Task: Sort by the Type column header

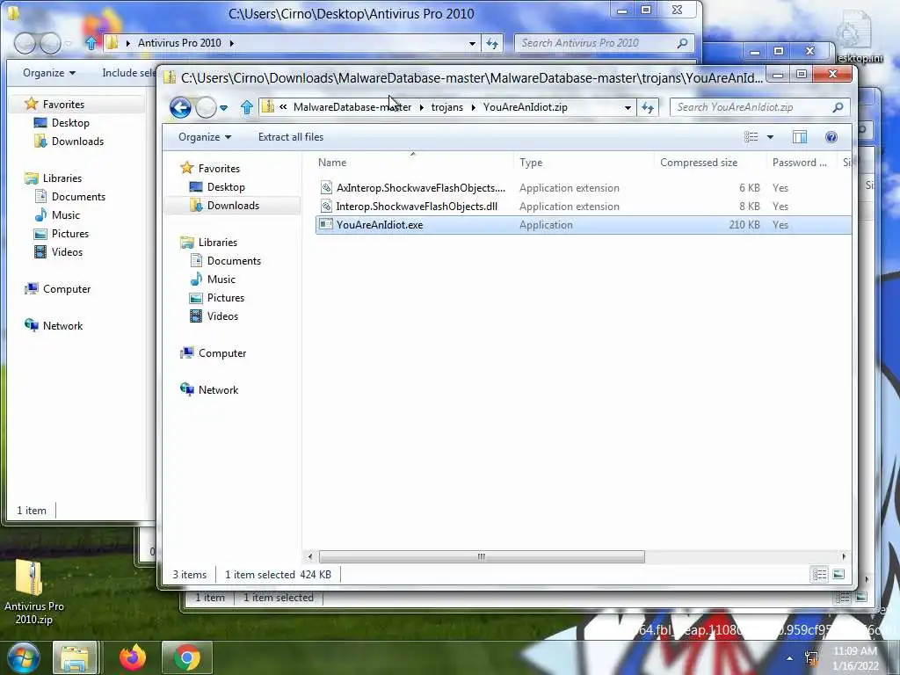Action: coord(584,163)
